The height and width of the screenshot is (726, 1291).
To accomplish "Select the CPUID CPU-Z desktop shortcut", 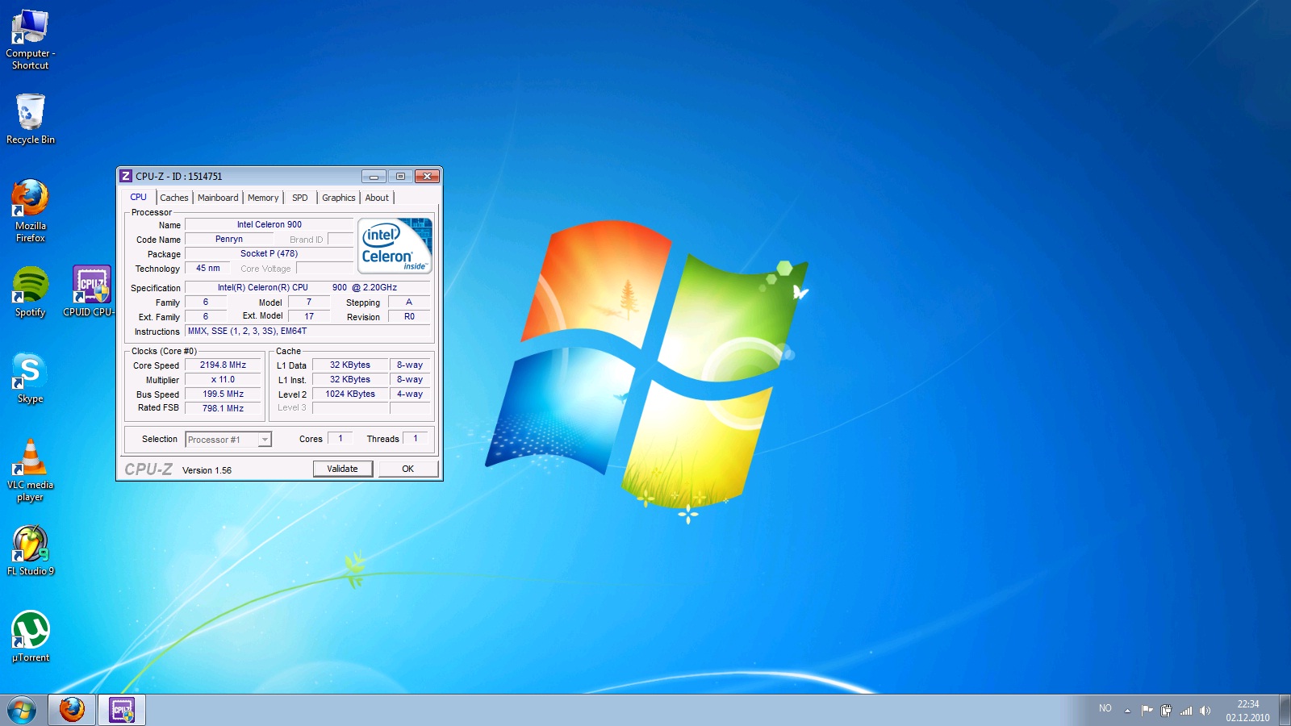I will [90, 292].
